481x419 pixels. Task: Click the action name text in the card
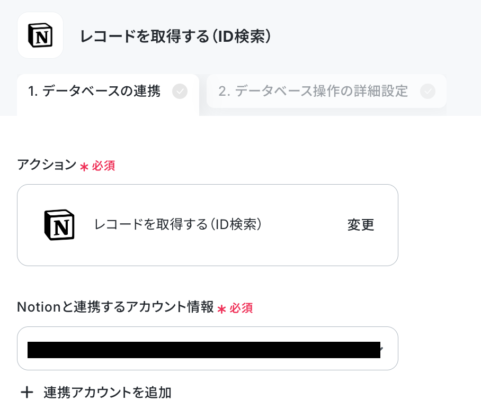coord(178,224)
